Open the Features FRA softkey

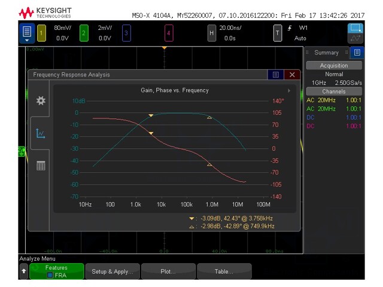(x=57, y=271)
